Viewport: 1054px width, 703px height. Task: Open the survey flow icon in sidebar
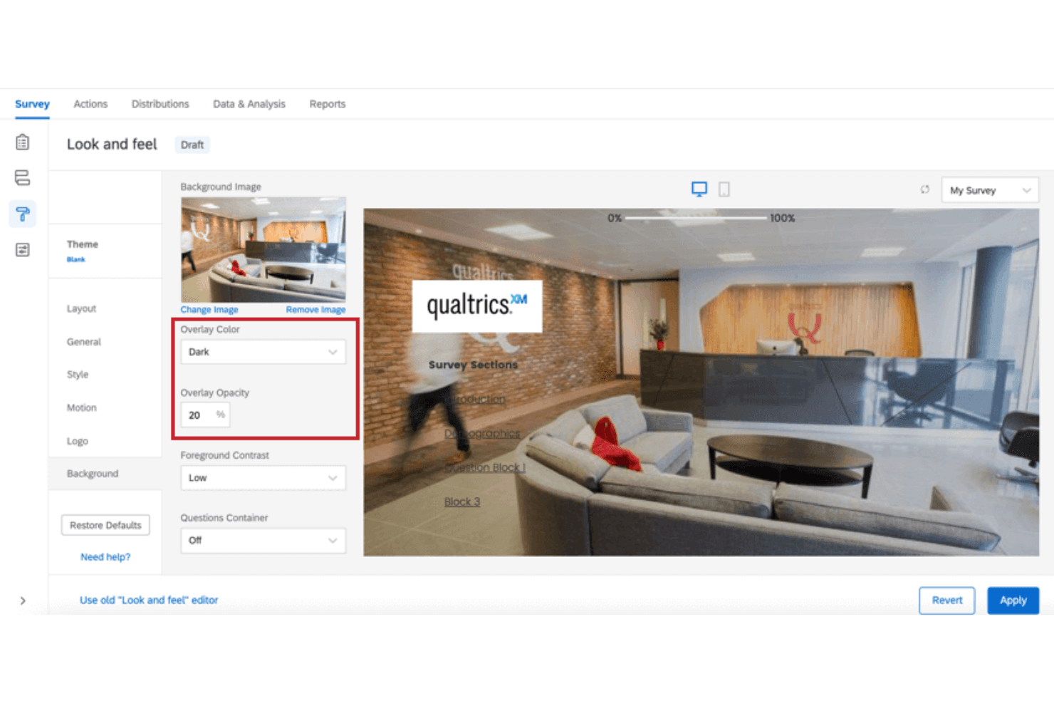[23, 177]
